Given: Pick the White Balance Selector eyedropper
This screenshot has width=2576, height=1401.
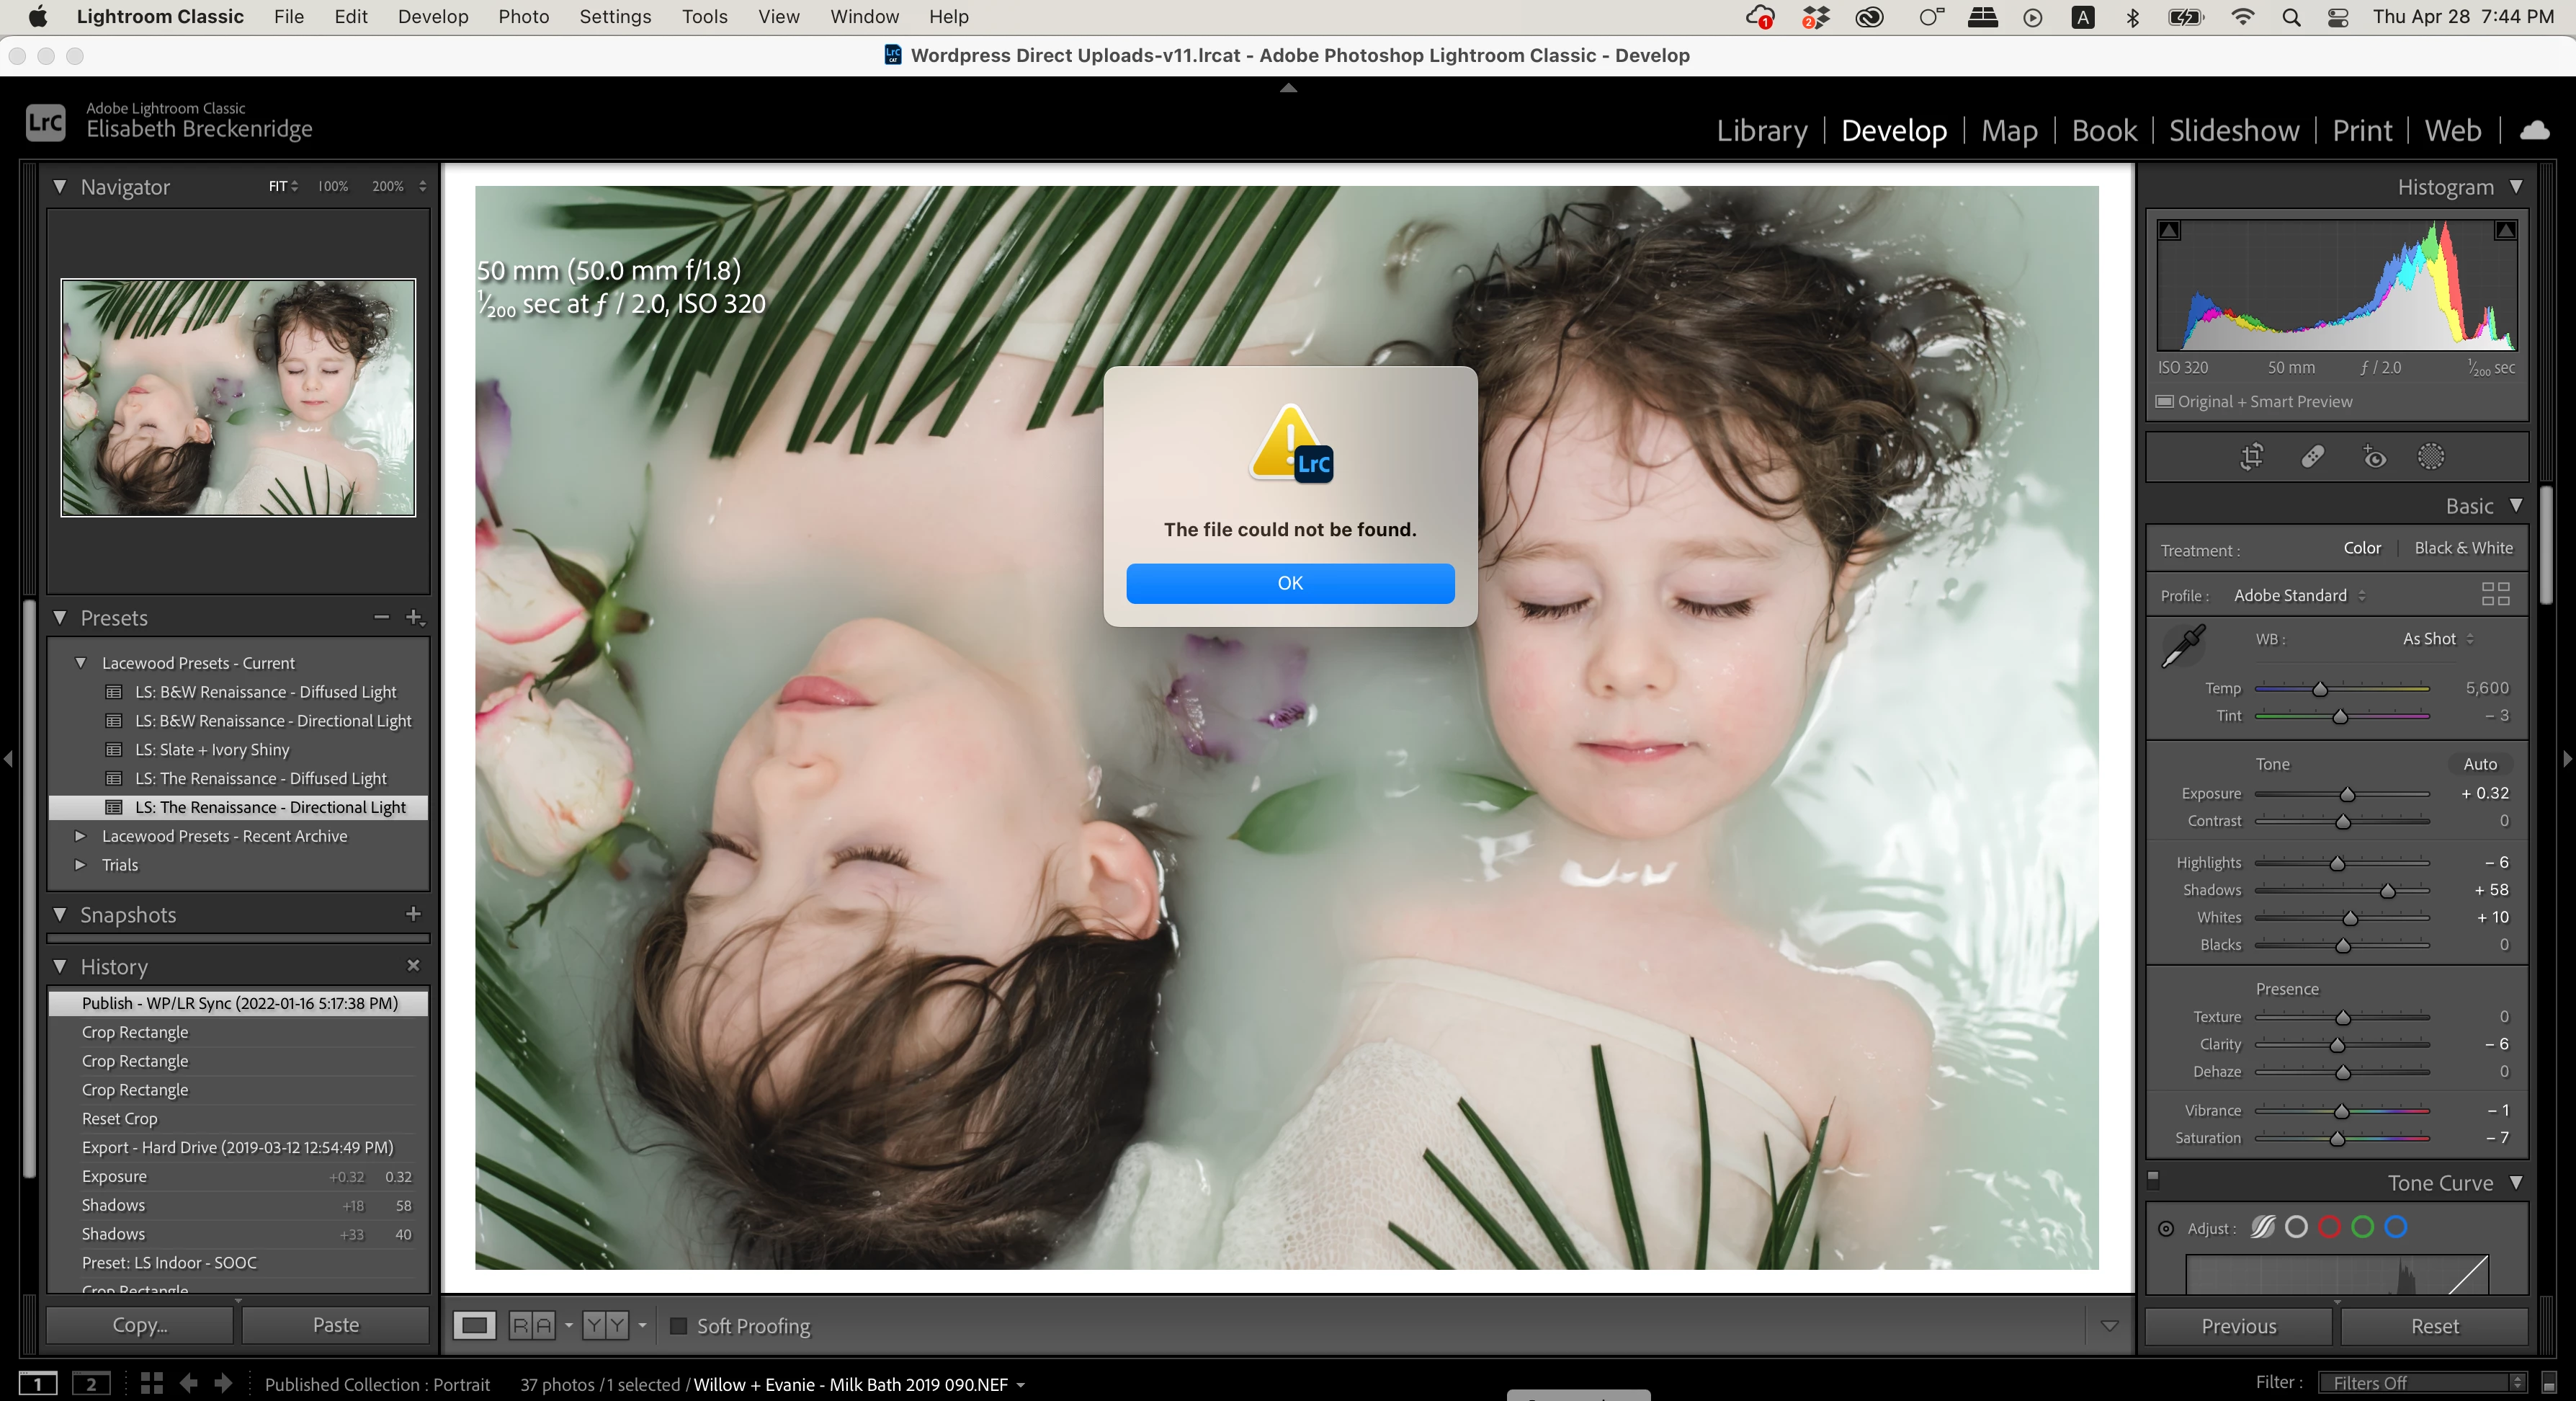Looking at the screenshot, I should coord(2184,646).
